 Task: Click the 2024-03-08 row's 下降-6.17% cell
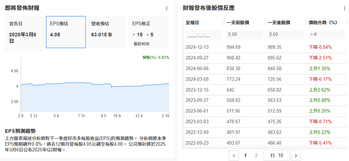coord(320,79)
